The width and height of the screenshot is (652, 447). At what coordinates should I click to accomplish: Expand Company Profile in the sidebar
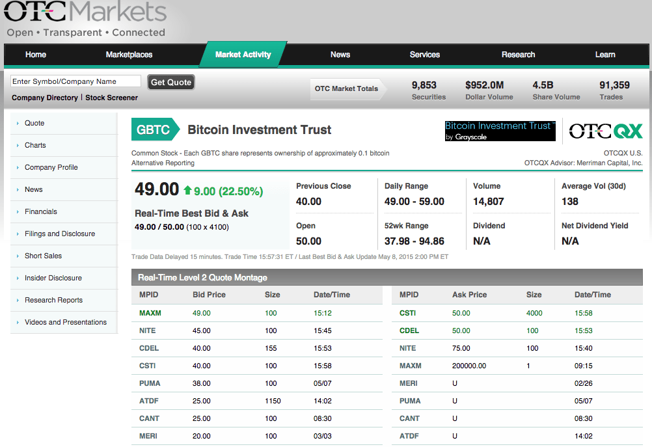point(51,167)
